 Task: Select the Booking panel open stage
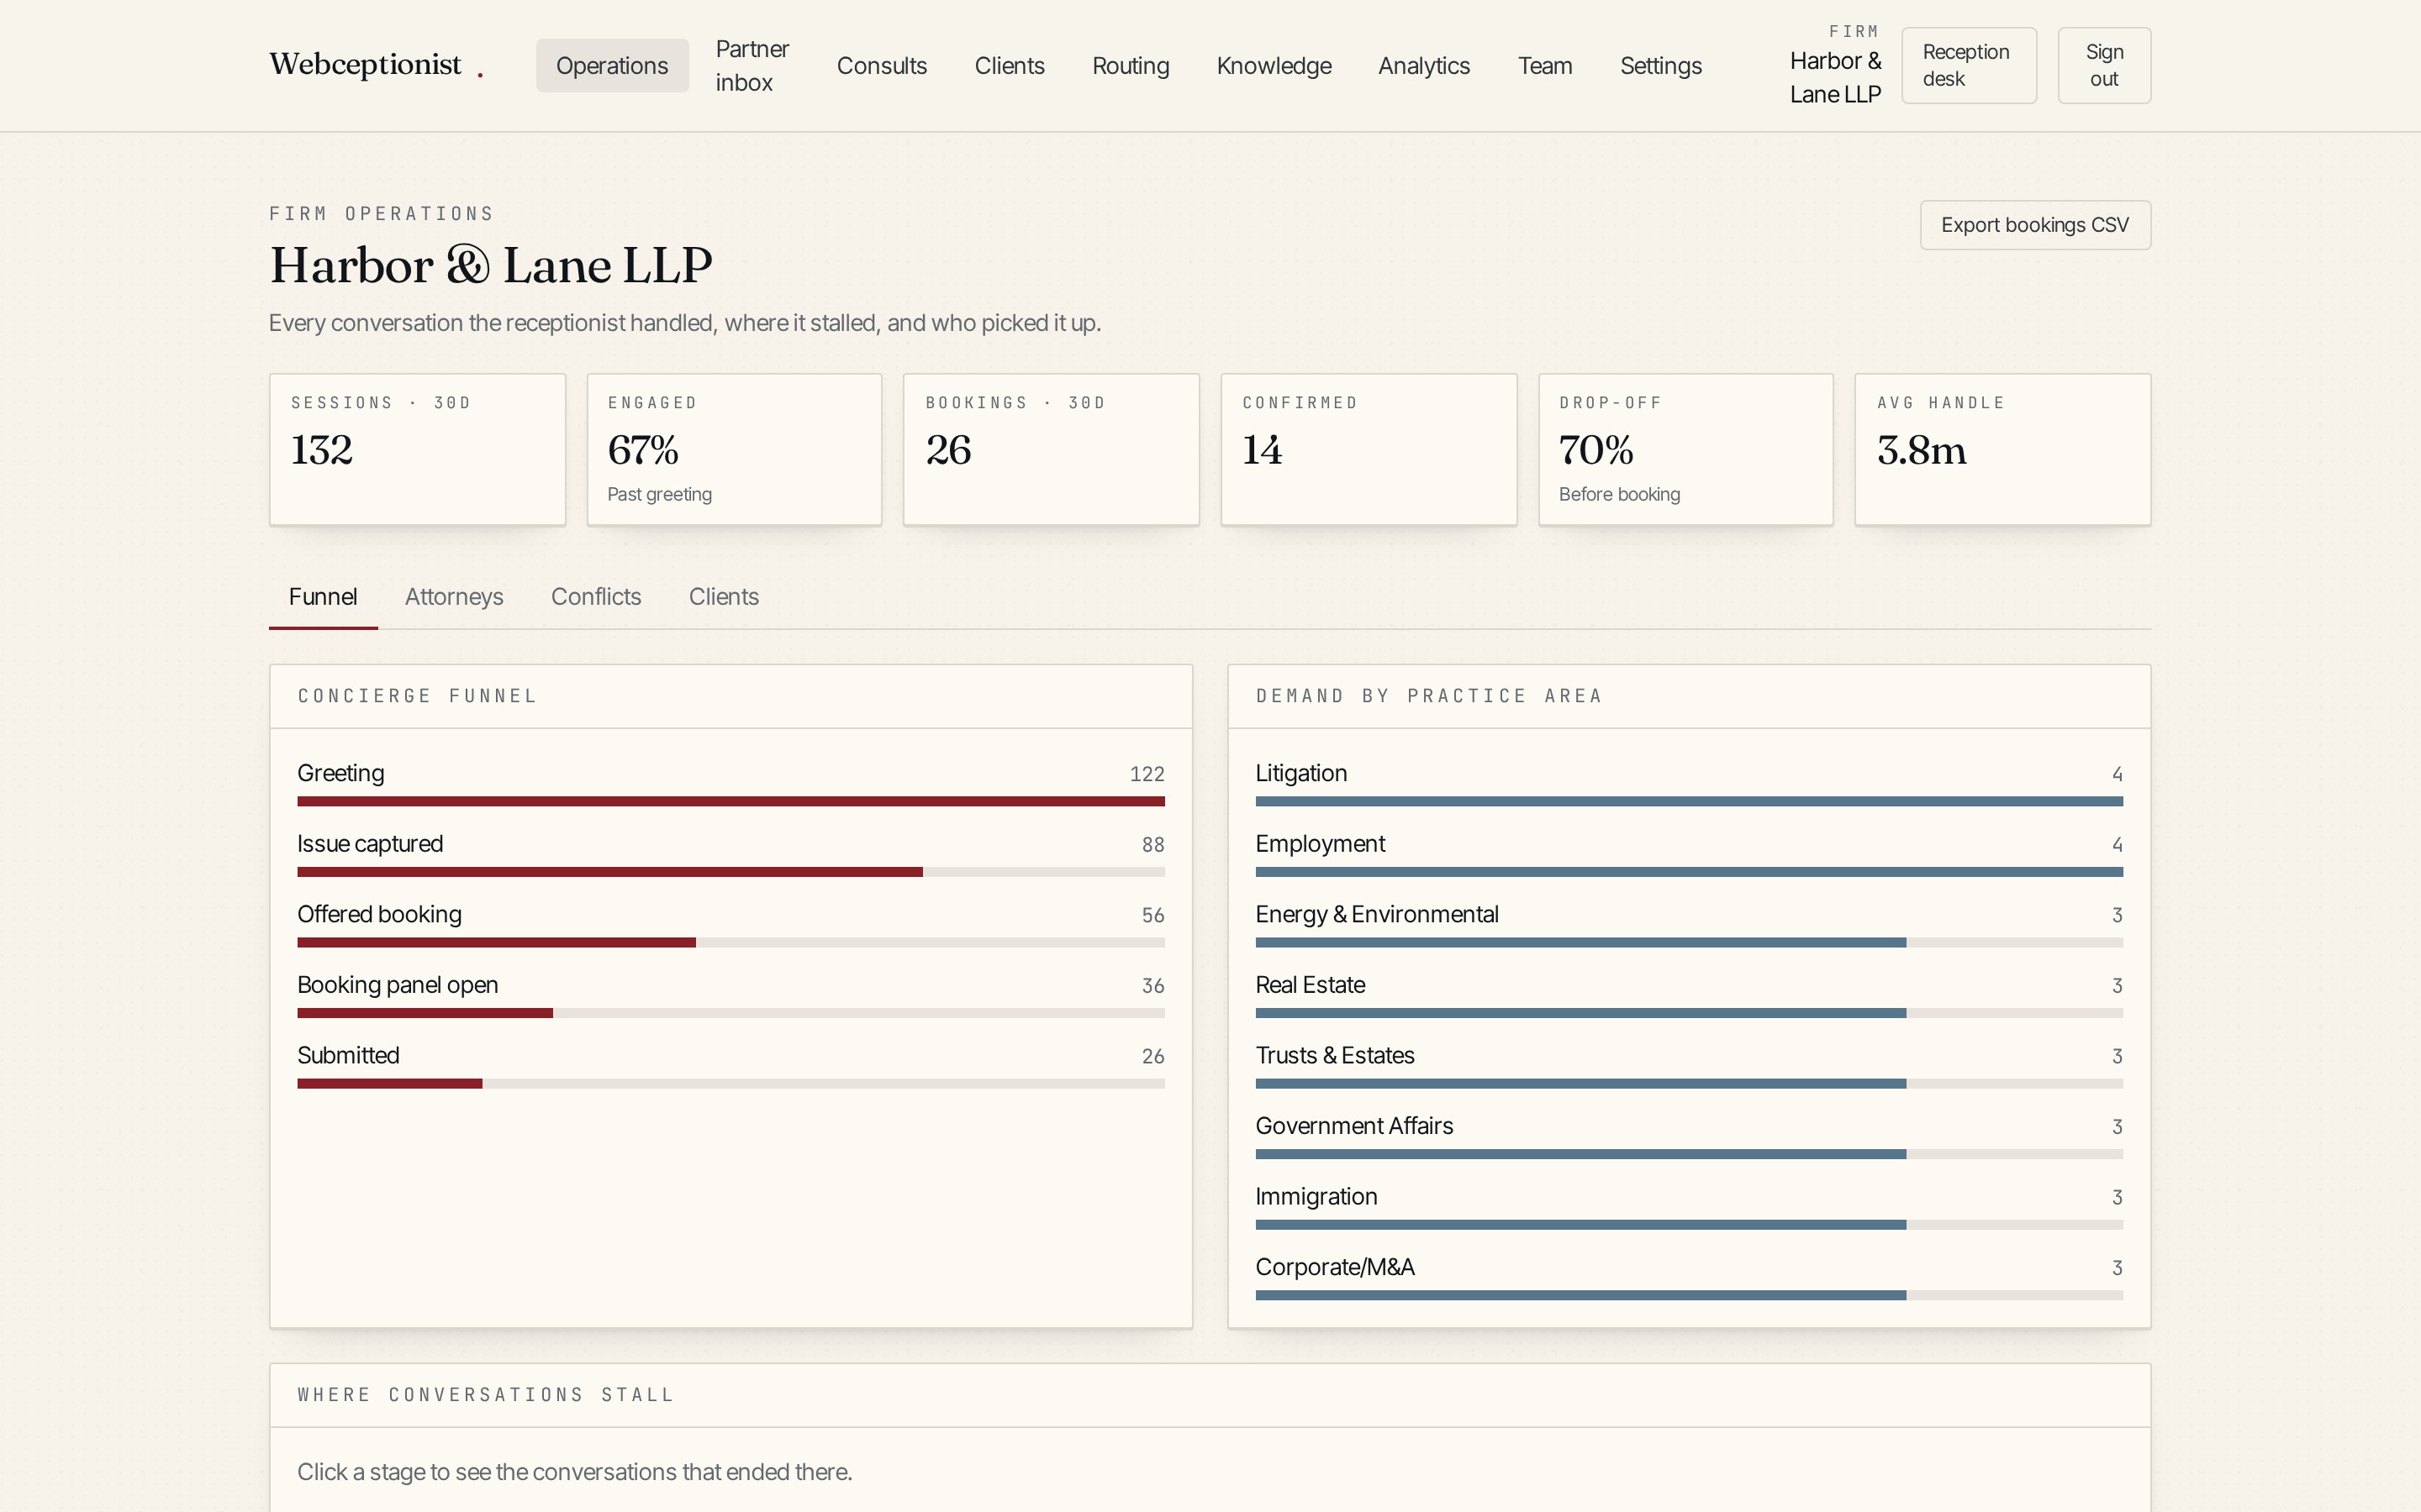[x=731, y=995]
